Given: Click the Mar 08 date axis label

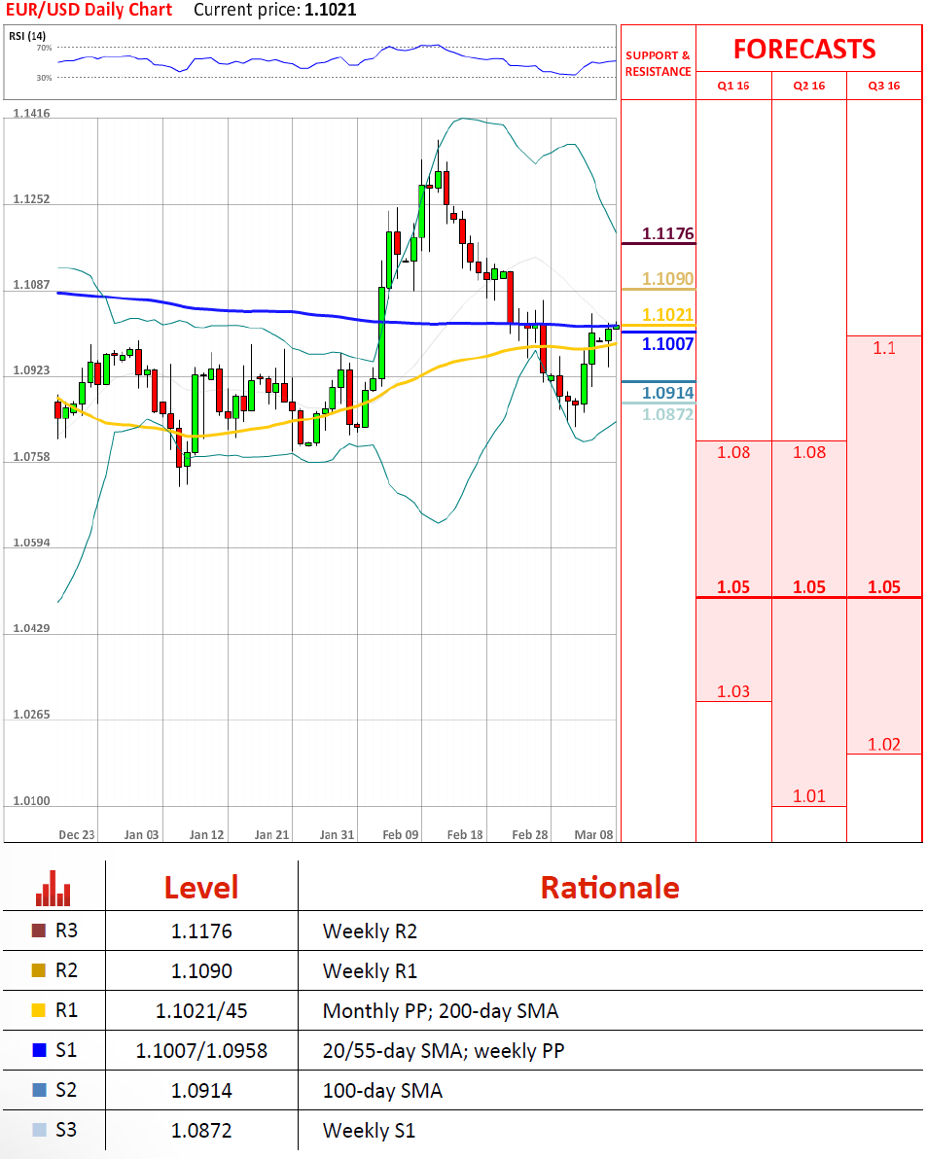Looking at the screenshot, I should coord(593,834).
